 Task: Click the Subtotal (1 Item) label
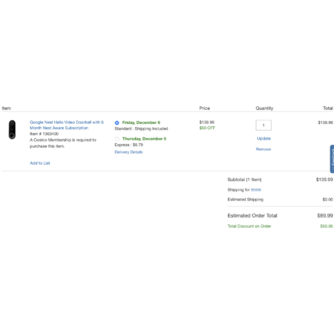pyautogui.click(x=244, y=180)
